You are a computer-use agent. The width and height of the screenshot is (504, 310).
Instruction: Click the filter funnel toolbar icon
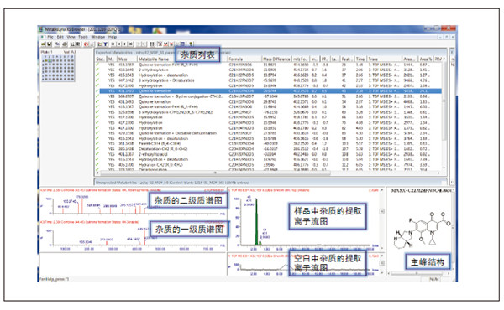106,44
